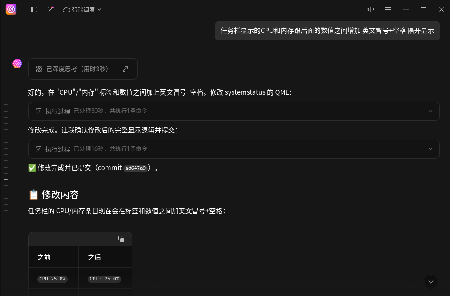Expand the 已深度思考 thinking block
450x296 pixels.
tap(125, 69)
